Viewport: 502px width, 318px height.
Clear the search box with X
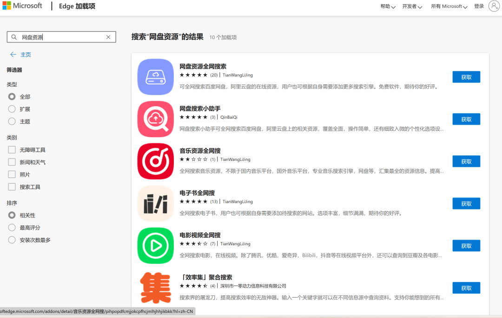[108, 37]
